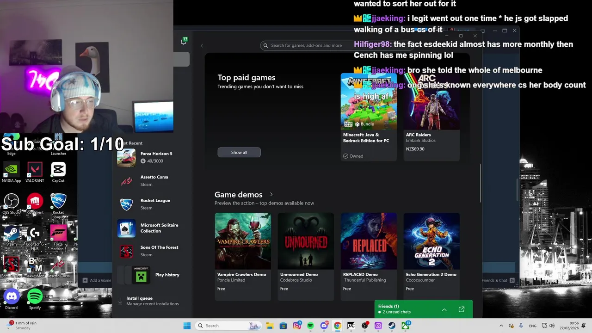Viewport: 592px width, 333px height.
Task: Open Riot Client desktop shortcut
Action: point(35,204)
